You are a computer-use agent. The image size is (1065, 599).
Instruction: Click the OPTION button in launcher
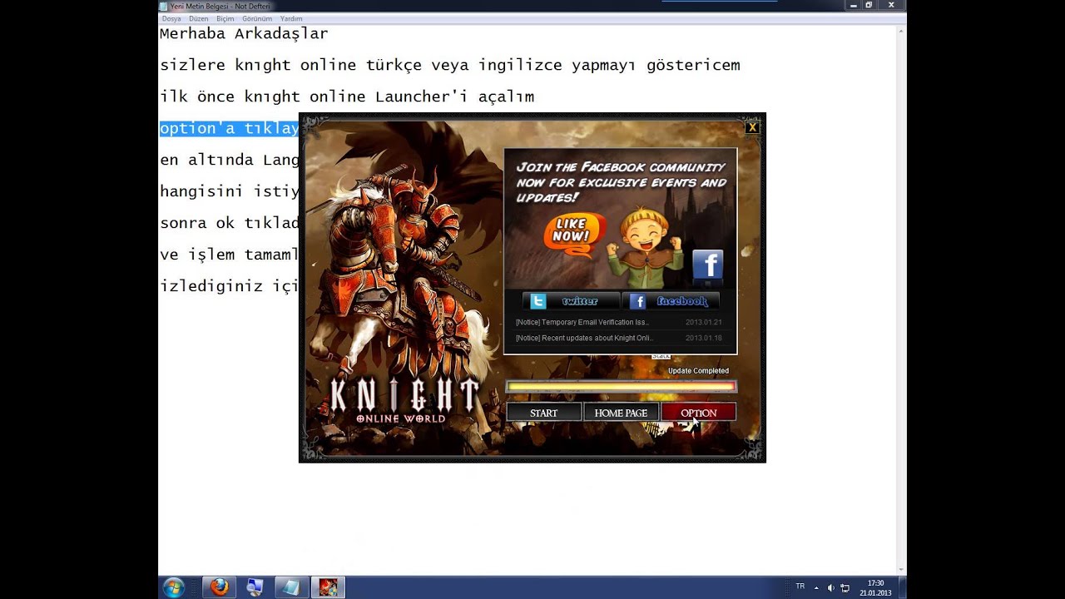pyautogui.click(x=698, y=413)
